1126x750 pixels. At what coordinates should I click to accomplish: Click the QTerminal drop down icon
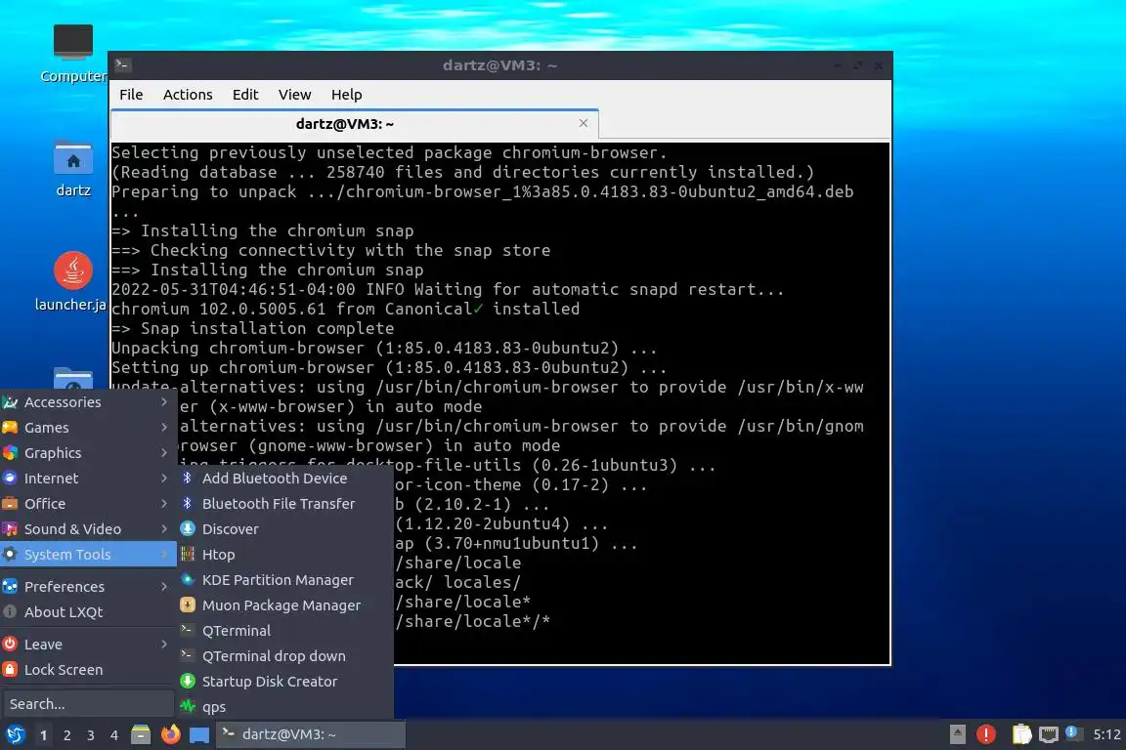pyautogui.click(x=187, y=655)
